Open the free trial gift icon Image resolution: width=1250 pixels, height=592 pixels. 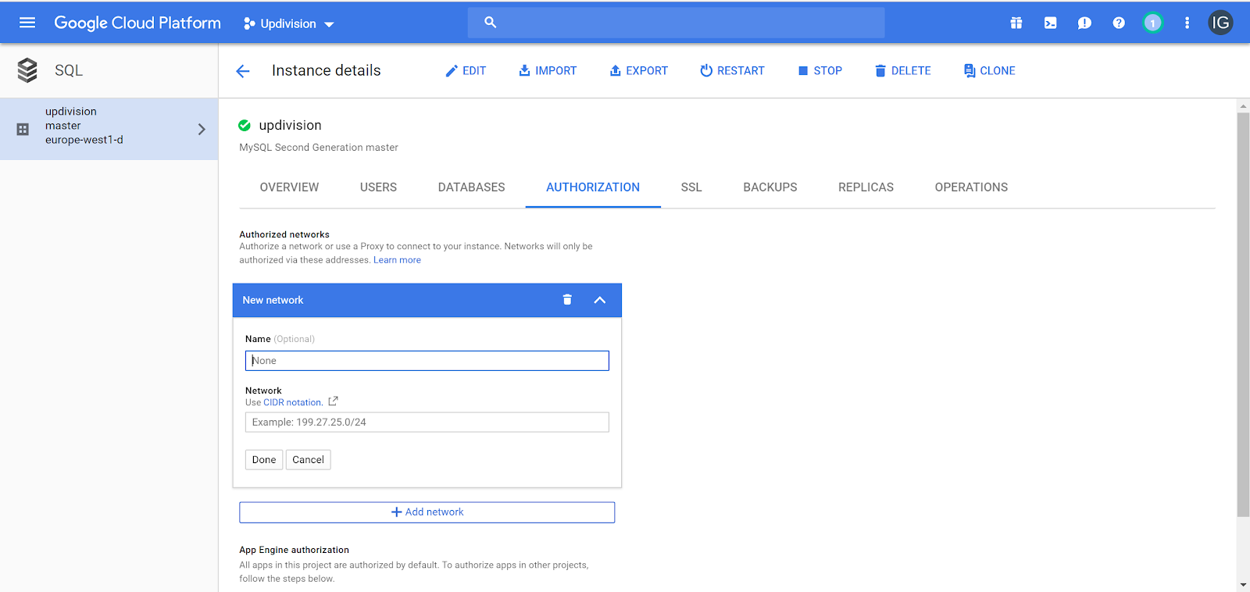coord(1016,23)
